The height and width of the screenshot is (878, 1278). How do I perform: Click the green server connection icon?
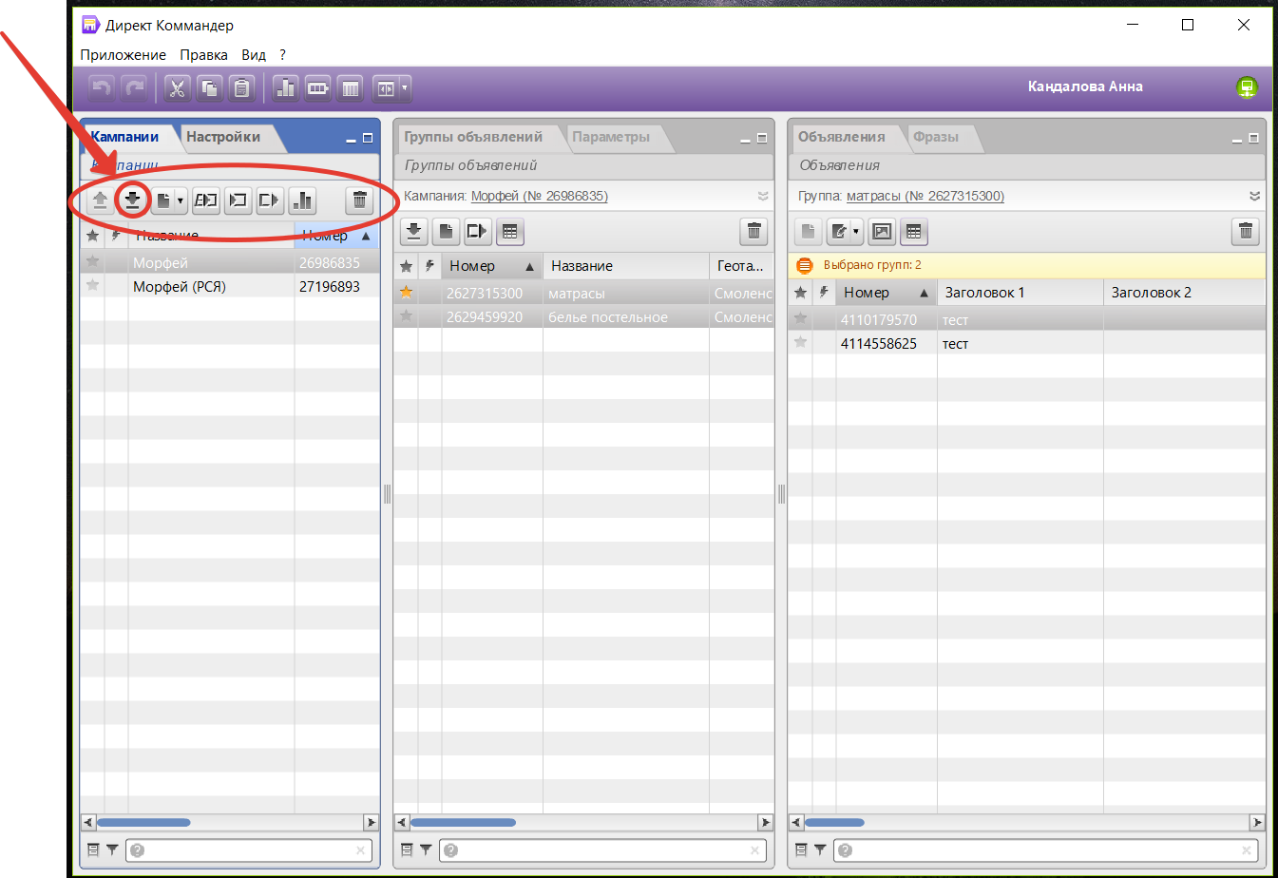tap(1247, 87)
